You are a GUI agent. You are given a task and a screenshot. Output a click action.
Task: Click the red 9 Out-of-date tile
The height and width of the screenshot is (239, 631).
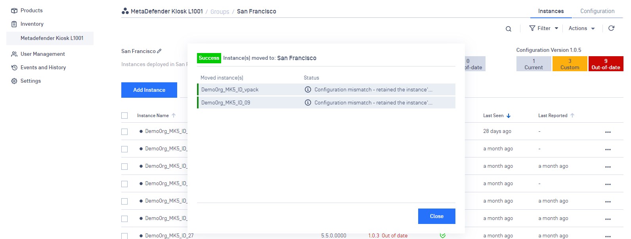606,64
